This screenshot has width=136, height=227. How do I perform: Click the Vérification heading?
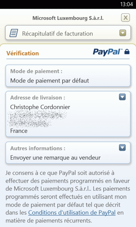click(23, 53)
